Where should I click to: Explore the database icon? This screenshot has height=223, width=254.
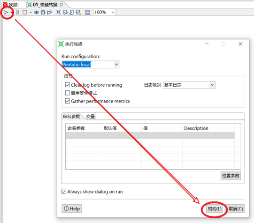tap(78, 12)
